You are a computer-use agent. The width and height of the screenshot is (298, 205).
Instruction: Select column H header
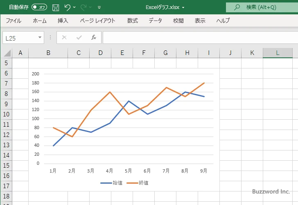187,53
